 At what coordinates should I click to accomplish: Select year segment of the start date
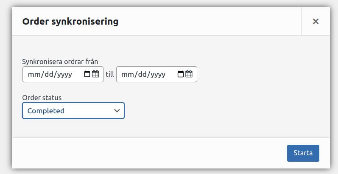tap(62, 74)
